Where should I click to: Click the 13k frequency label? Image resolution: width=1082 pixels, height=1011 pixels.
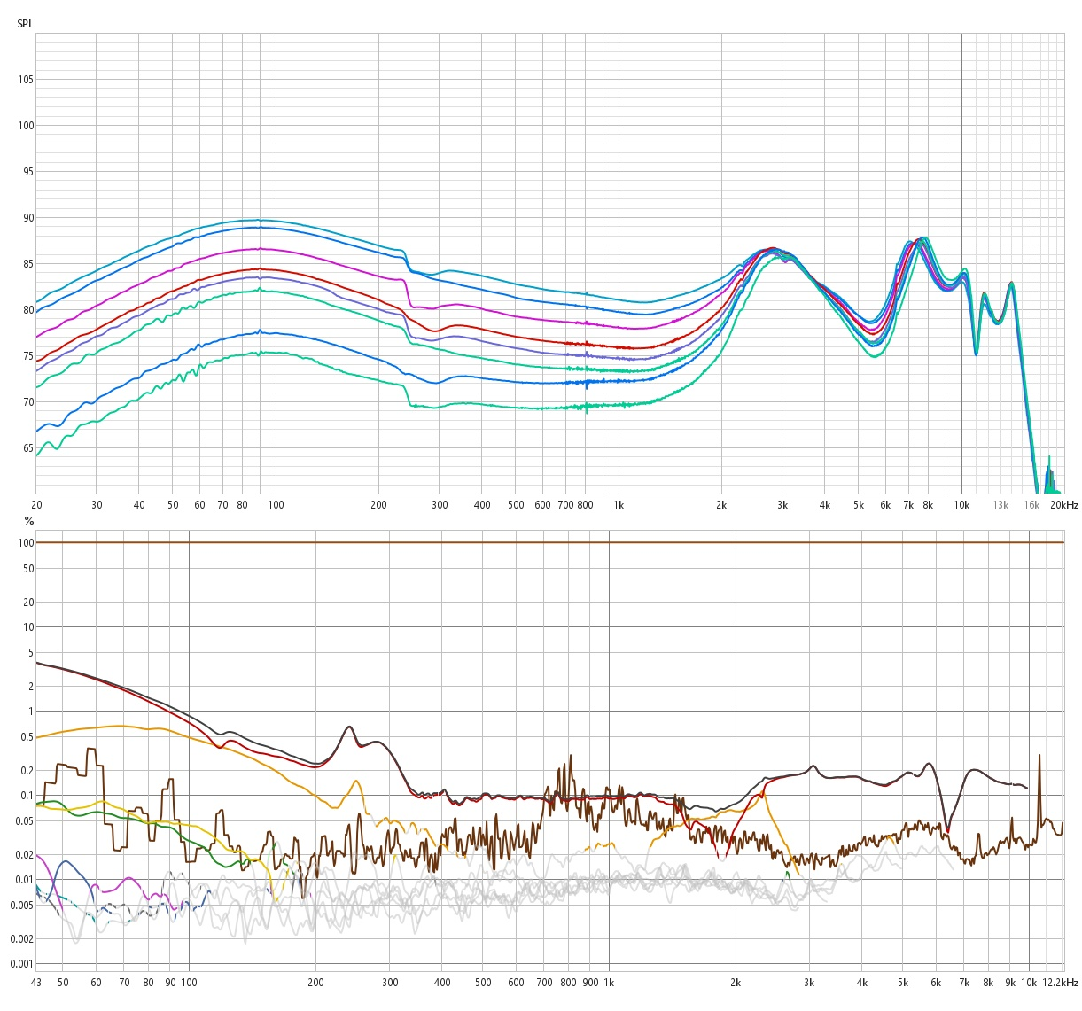tap(1000, 505)
